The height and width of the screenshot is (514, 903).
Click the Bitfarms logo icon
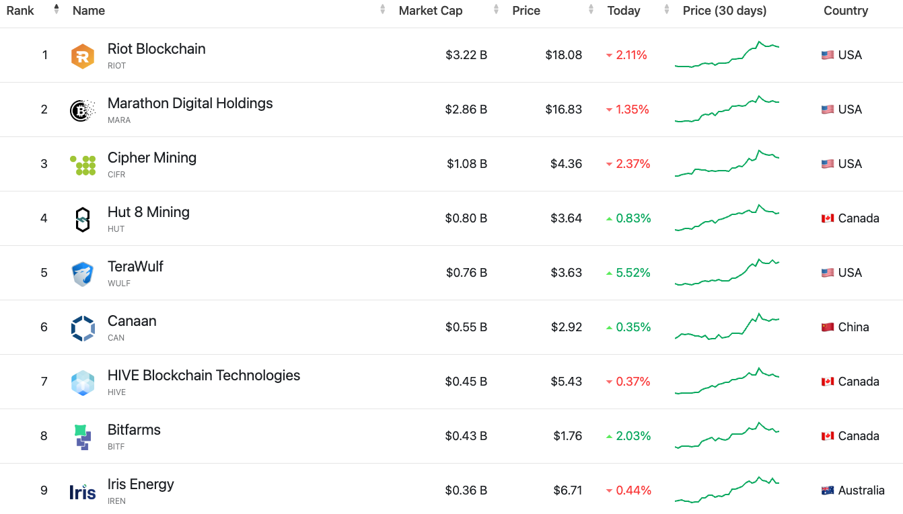(83, 437)
